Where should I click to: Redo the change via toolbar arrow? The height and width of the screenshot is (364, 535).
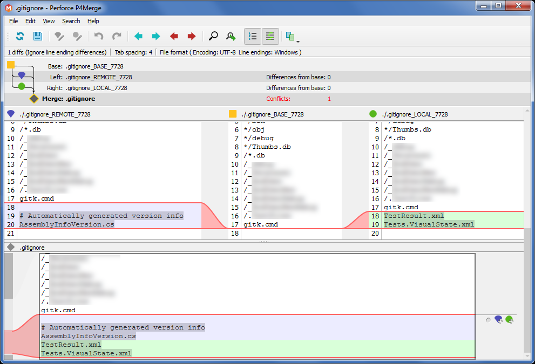point(117,36)
